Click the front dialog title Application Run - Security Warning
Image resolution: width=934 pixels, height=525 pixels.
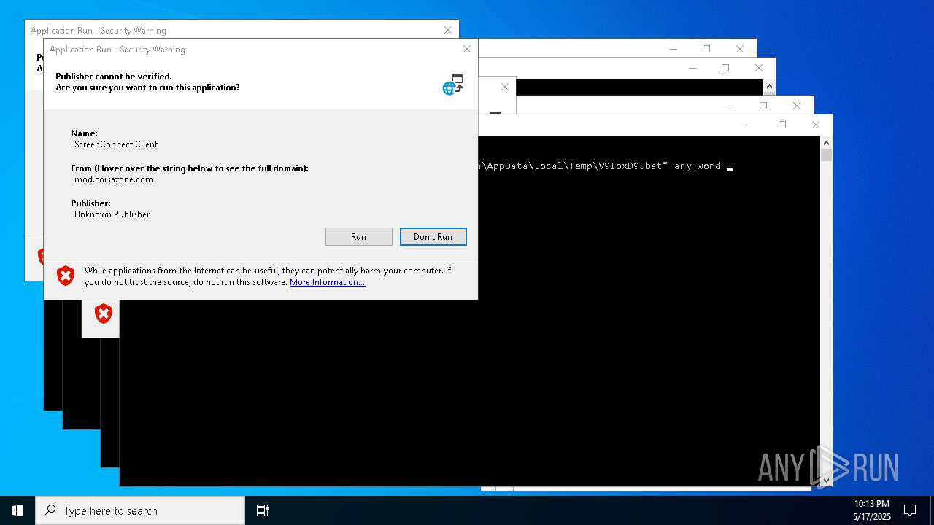point(117,50)
